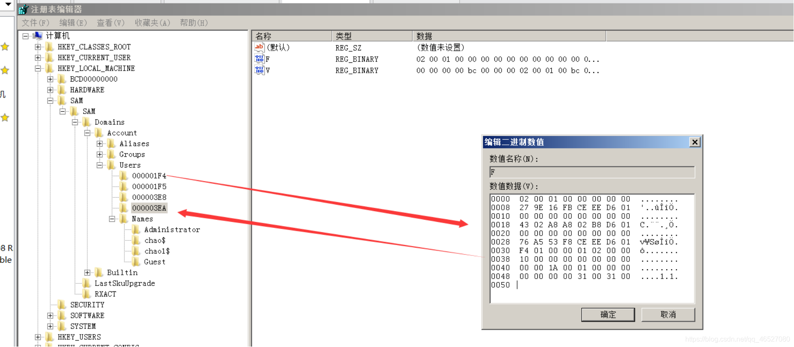
Task: Click the chao$ folder icon
Action: coord(136,240)
